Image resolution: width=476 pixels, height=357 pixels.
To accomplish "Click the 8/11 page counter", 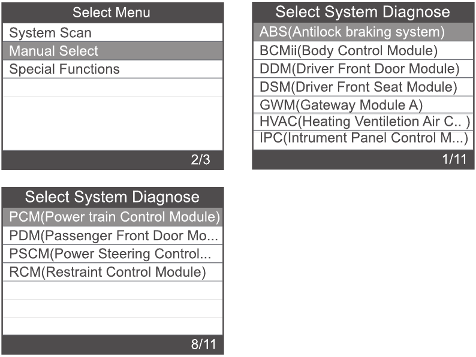I will 203,344.
